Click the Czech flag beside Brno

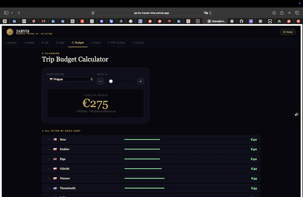click(x=55, y=139)
